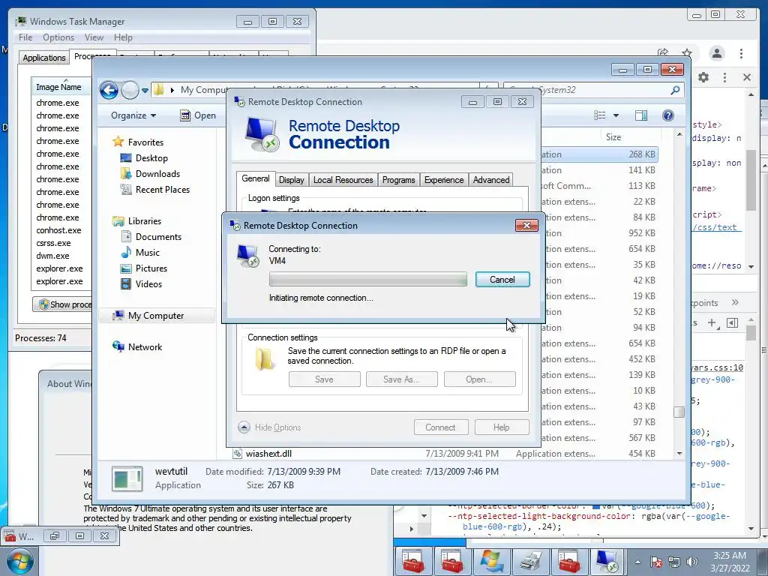This screenshot has width=768, height=576.
Task: Click the volume speaker tray icon
Action: 691,562
